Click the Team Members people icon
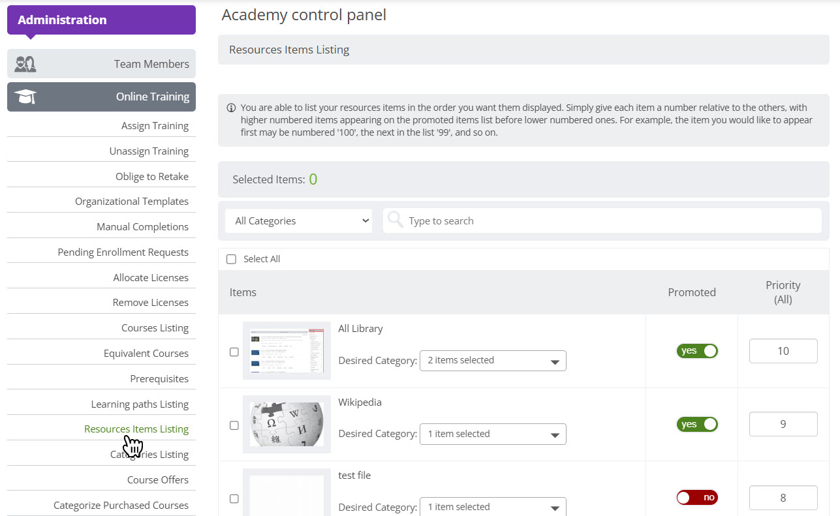Image resolution: width=840 pixels, height=516 pixels. click(x=25, y=64)
